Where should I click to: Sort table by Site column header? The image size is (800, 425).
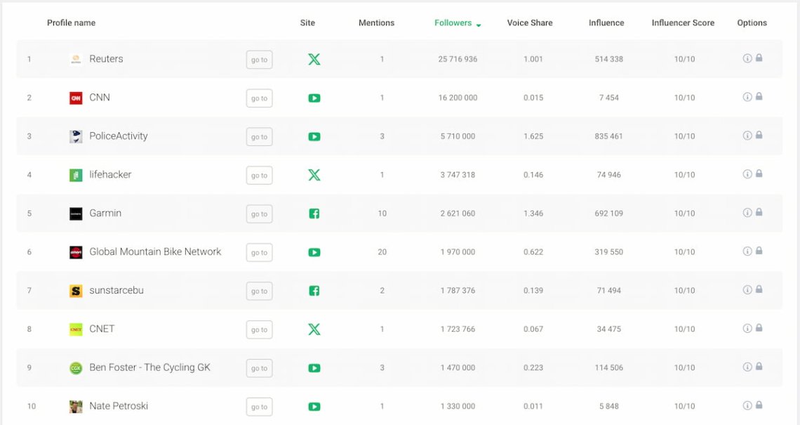tap(307, 23)
